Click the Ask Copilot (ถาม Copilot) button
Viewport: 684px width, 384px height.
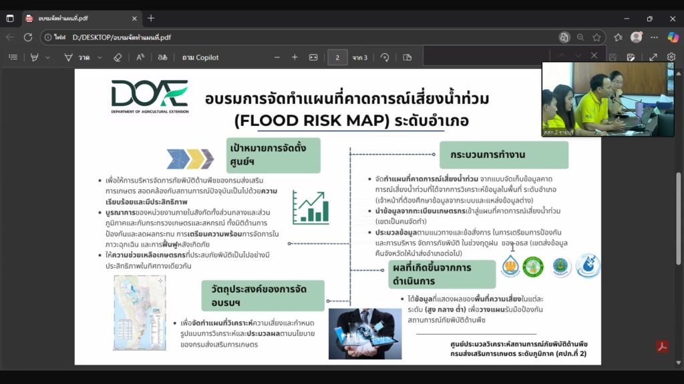click(200, 57)
